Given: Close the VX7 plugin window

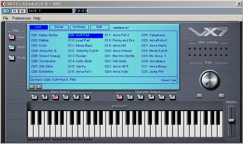Looking at the screenshot, I should [x=239, y=4].
